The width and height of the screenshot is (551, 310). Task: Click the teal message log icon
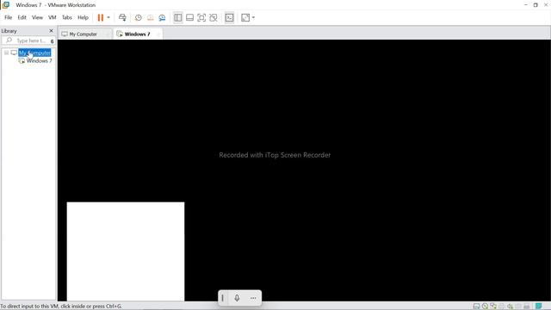click(538, 307)
